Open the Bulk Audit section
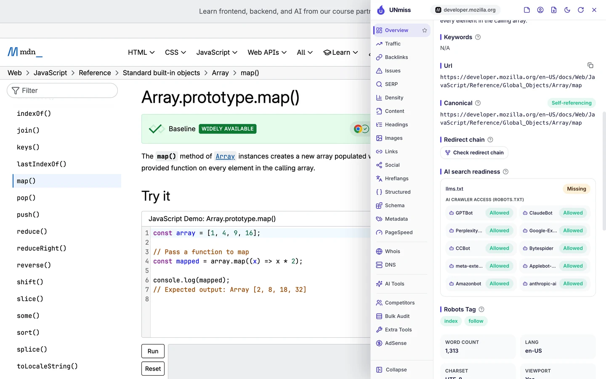Screen dimensions: 606x379 pyautogui.click(x=401, y=316)
